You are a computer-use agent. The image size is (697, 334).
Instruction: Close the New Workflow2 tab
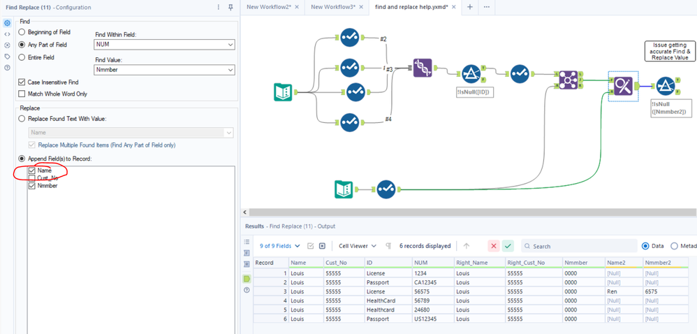pyautogui.click(x=297, y=7)
